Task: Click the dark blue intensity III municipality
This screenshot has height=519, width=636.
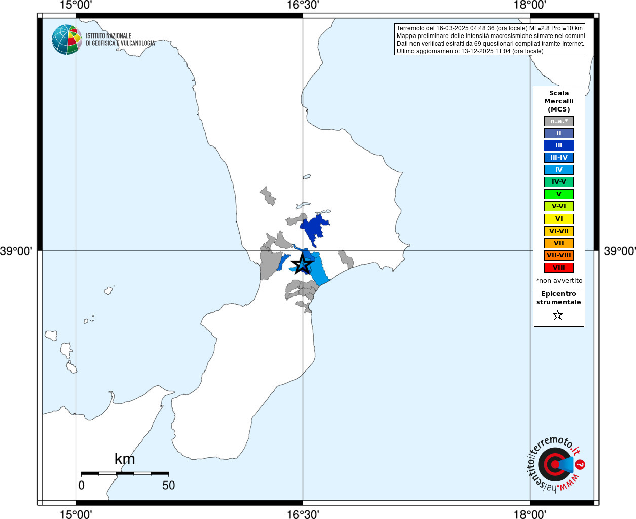Action: tap(314, 228)
